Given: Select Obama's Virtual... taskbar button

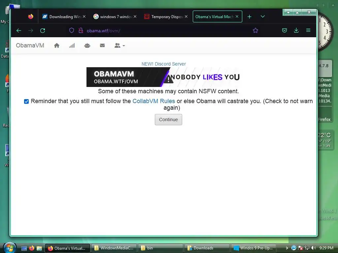Looking at the screenshot, I should tap(67, 248).
